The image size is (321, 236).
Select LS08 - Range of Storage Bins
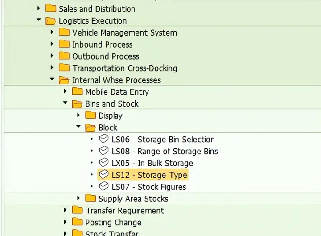click(x=165, y=151)
